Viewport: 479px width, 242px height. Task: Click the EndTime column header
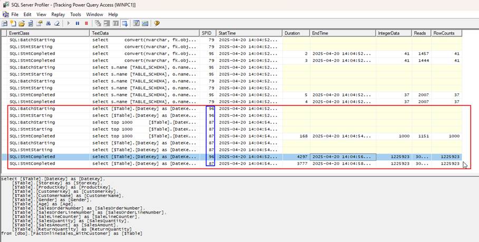[x=343, y=33]
